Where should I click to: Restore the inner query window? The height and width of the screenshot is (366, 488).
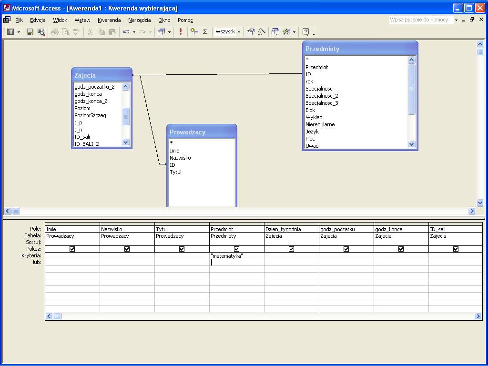pos(472,20)
